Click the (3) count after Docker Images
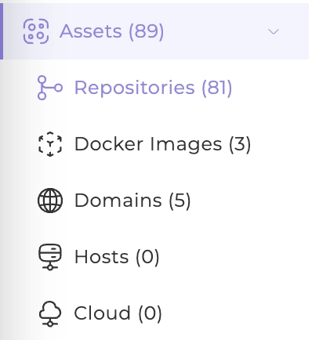This screenshot has width=312, height=340. (240, 144)
